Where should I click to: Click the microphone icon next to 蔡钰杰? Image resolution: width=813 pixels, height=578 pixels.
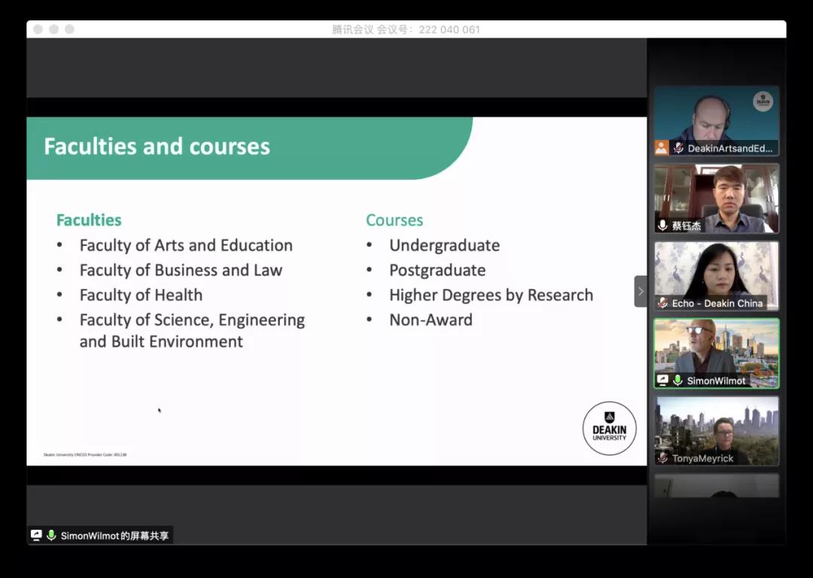pos(662,225)
